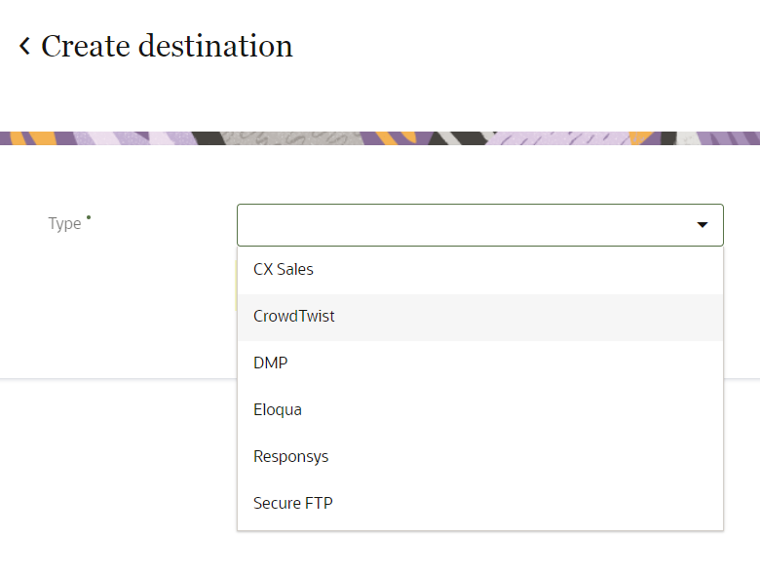This screenshot has height=574, width=760.
Task: Click the back chevron beside Create destination
Action: click(24, 46)
